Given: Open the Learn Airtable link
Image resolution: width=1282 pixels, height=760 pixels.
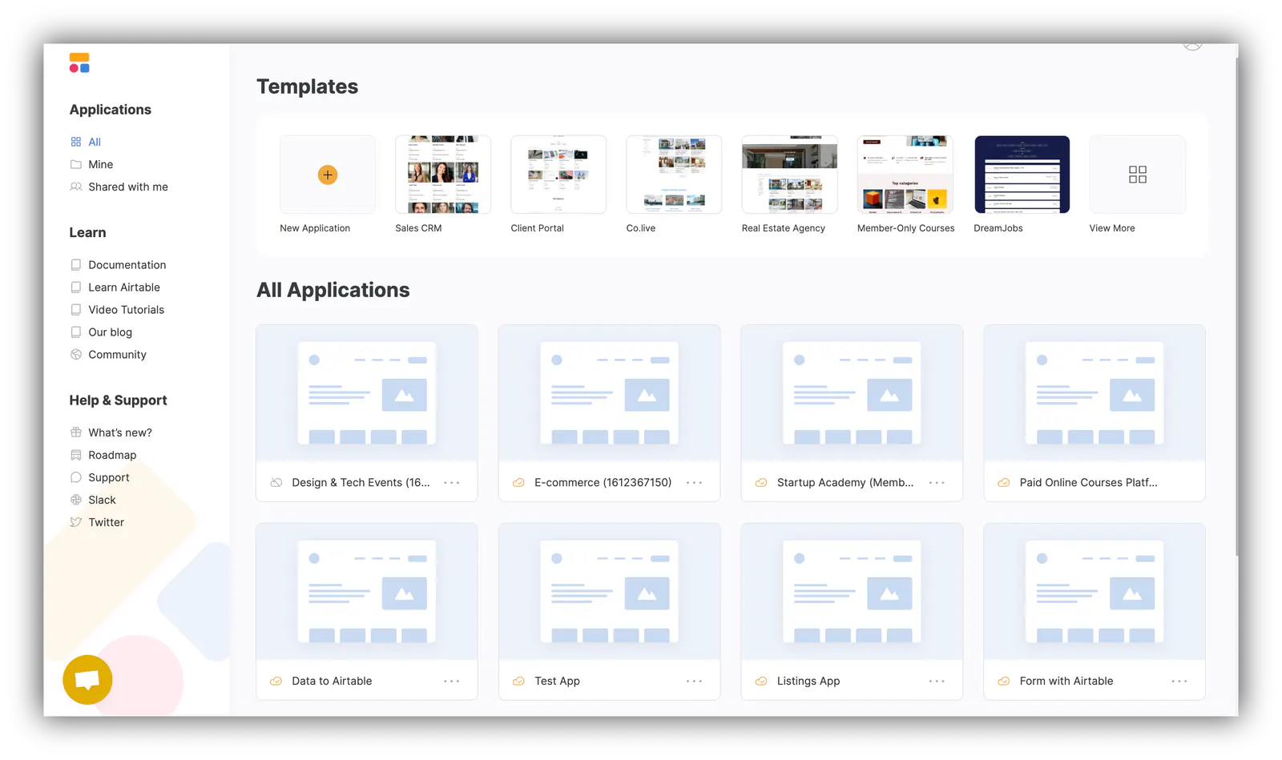Looking at the screenshot, I should 124,288.
